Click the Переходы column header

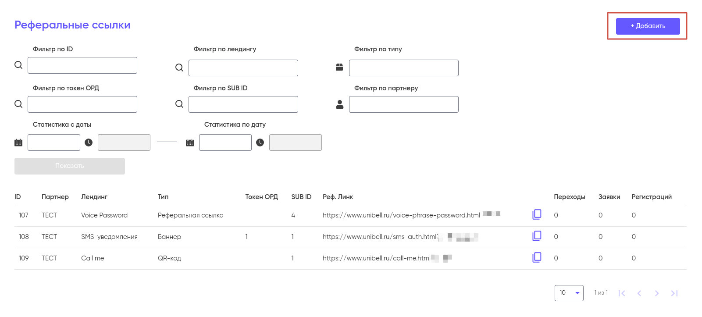pos(569,197)
